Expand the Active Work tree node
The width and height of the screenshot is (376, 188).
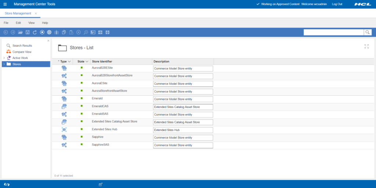point(4,58)
